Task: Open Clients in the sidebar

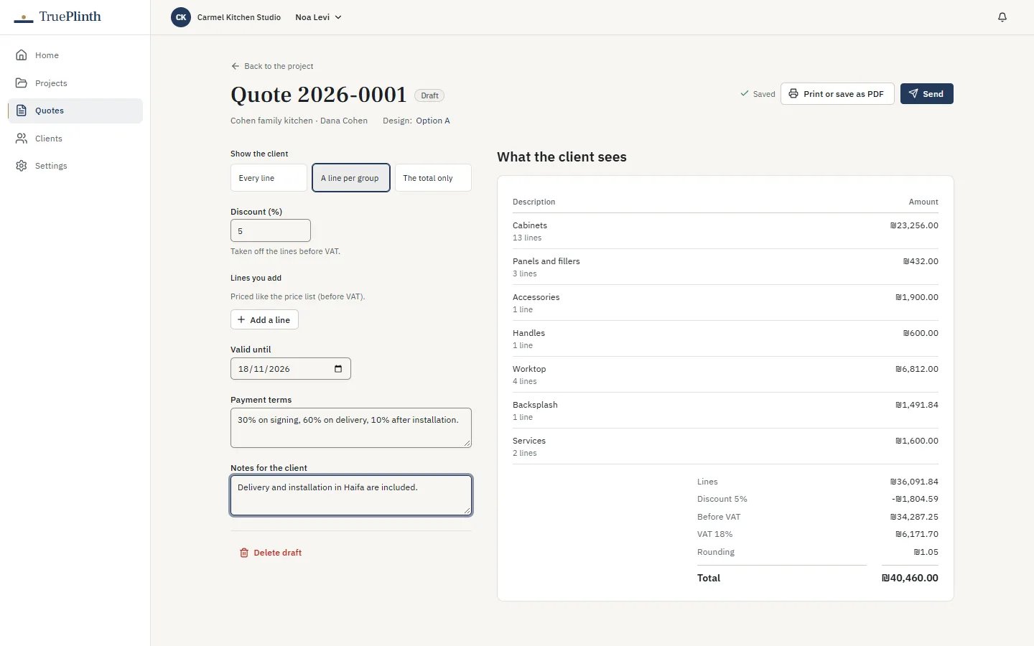Action: (75, 139)
